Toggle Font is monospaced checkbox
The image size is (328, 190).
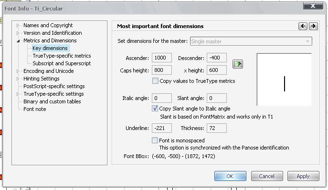coord(155,140)
